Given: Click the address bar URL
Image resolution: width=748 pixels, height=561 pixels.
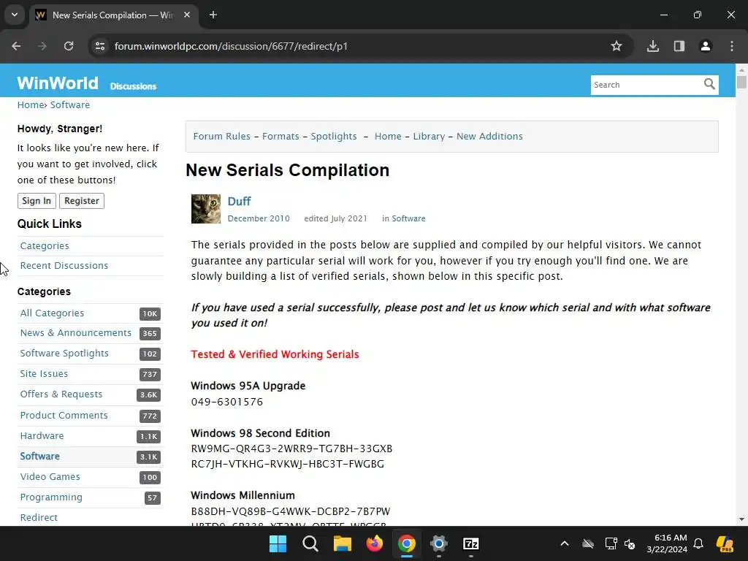Looking at the screenshot, I should pos(231,46).
